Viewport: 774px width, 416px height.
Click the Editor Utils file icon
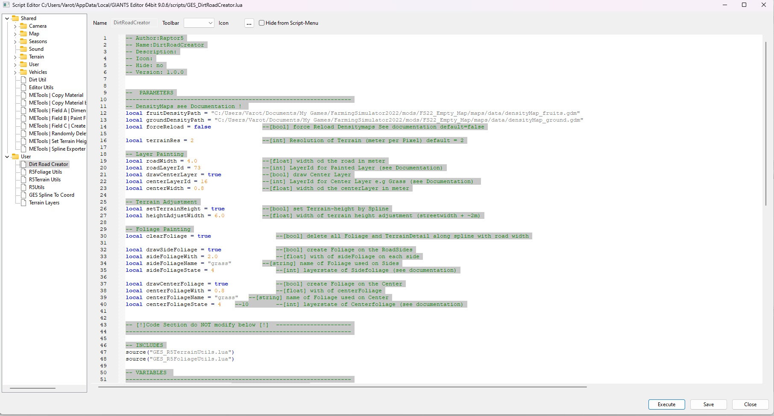coord(23,87)
